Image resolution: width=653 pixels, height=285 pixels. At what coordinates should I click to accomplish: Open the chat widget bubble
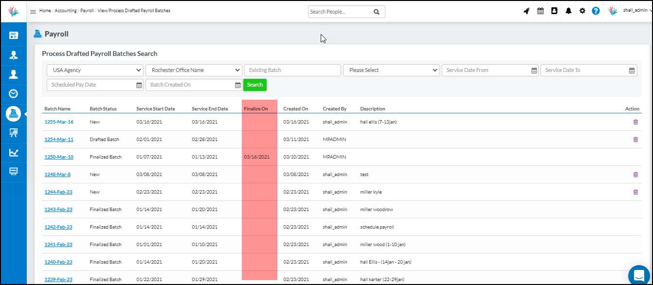click(639, 275)
